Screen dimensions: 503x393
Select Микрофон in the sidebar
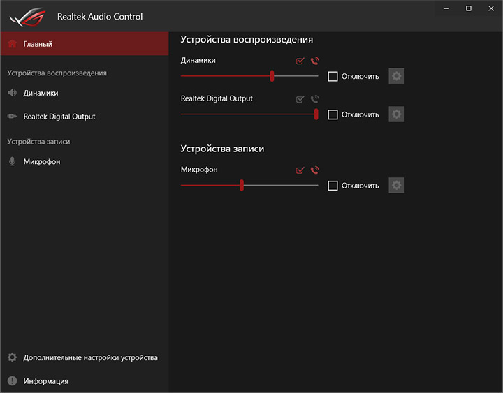(x=42, y=162)
